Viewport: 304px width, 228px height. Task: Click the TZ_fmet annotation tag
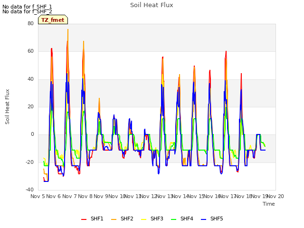(x=53, y=19)
